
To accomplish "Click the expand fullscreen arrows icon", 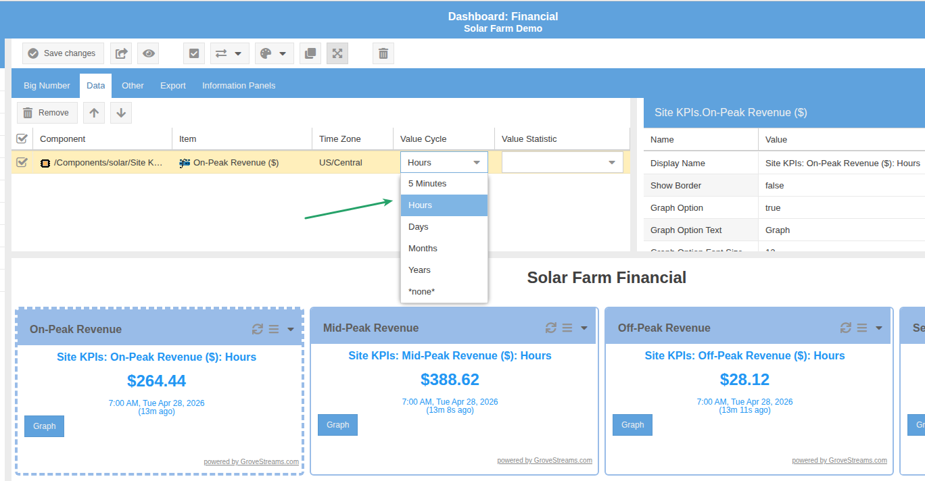I will click(337, 53).
